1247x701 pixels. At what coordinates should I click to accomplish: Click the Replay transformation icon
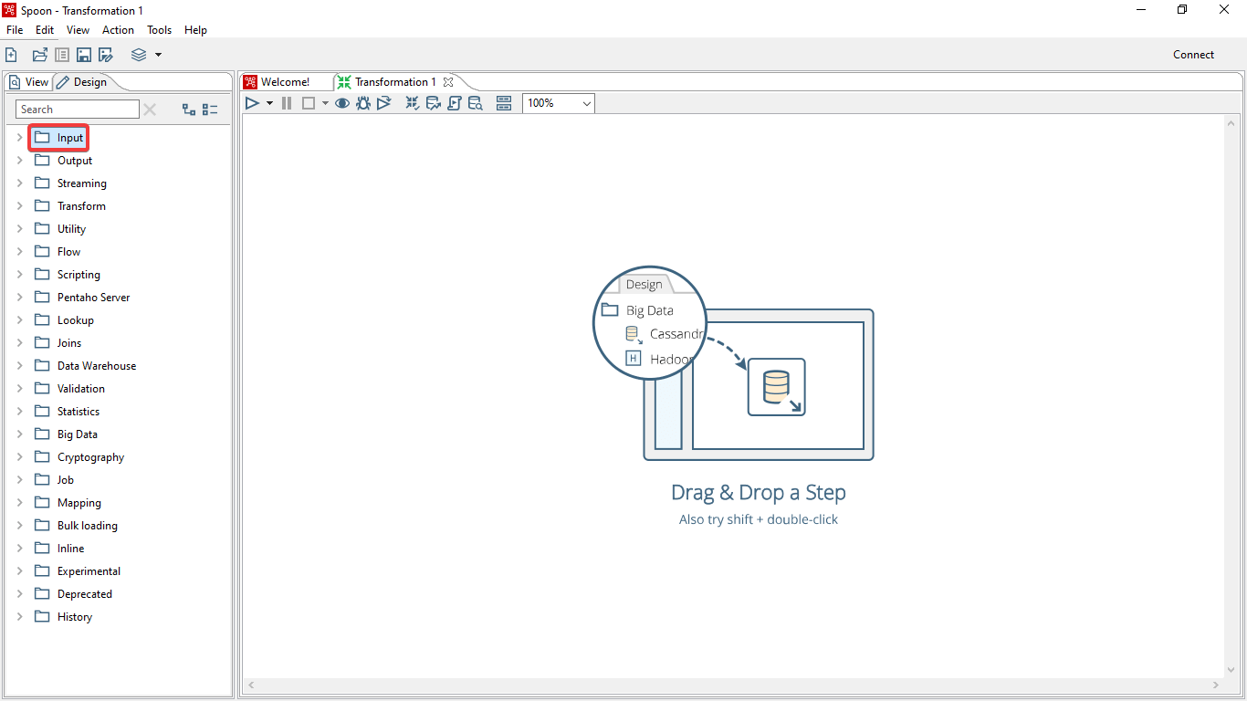[x=384, y=103]
